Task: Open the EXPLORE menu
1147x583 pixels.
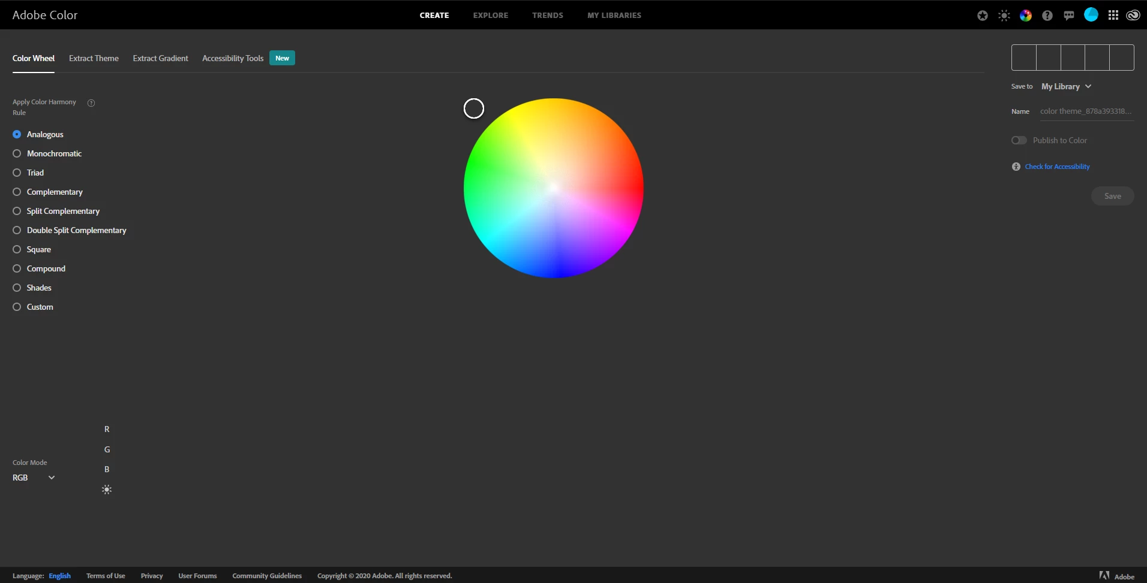Action: pos(491,16)
